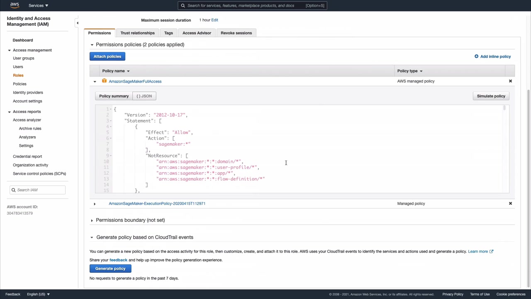Open the Services dropdown menu
Image resolution: width=531 pixels, height=299 pixels.
[38, 5]
